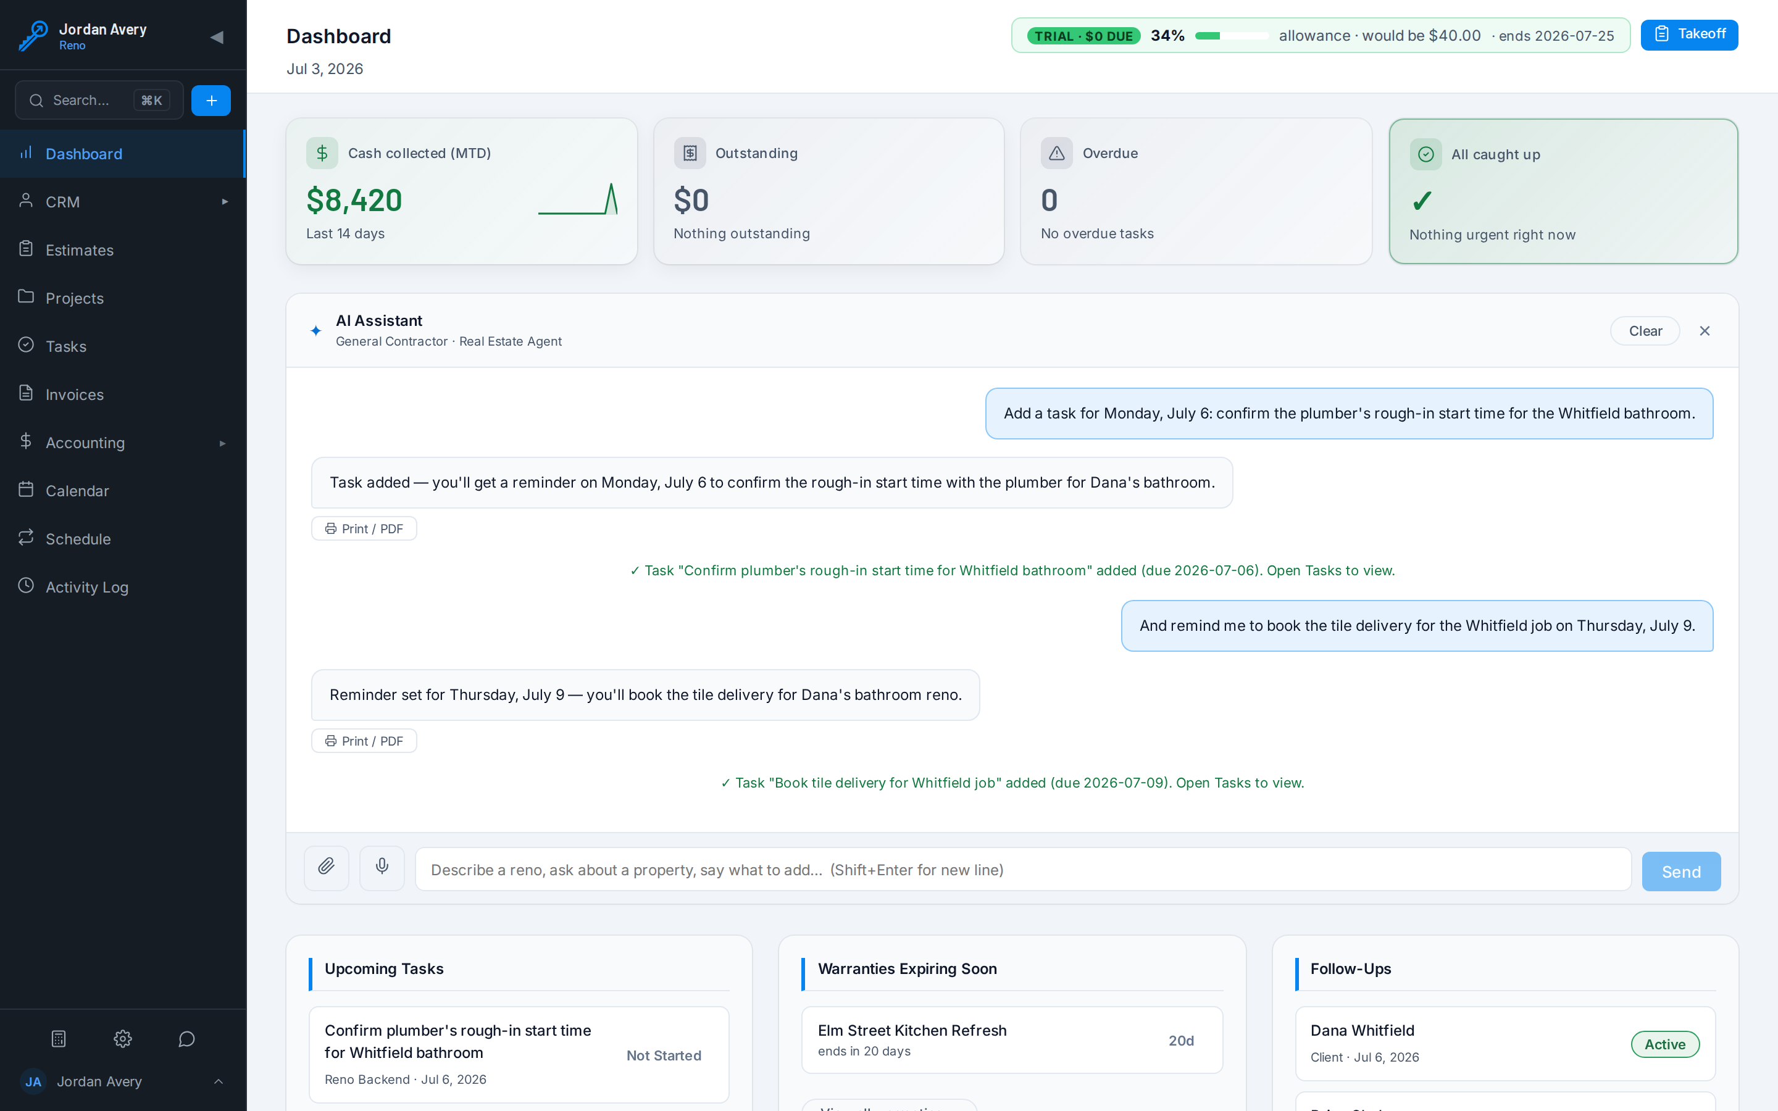This screenshot has width=1778, height=1111.
Task: Click the Warranties Expiring Soon heading
Action: (x=907, y=968)
